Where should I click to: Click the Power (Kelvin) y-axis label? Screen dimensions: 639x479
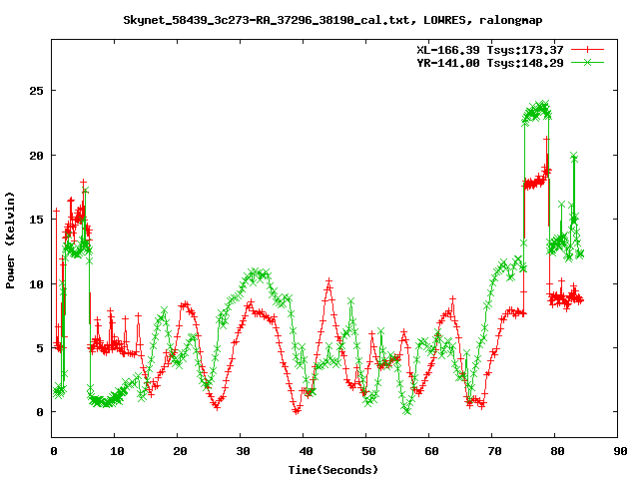pos(10,240)
